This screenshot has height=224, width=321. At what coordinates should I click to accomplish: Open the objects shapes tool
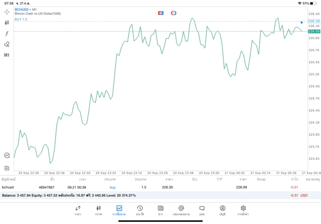pyautogui.click(x=7, y=44)
